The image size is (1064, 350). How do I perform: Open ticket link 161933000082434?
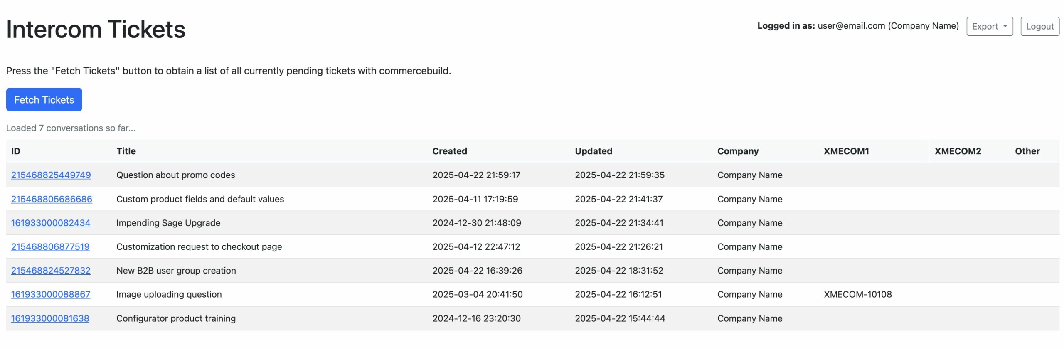51,223
